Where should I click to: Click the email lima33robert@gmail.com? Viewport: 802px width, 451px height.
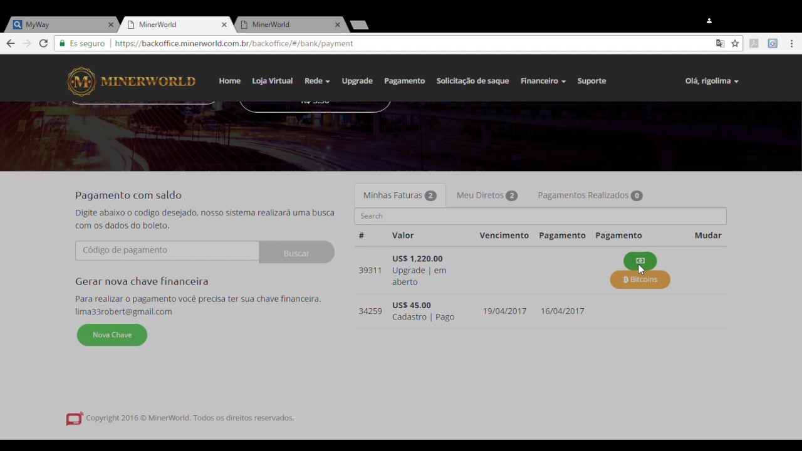click(x=123, y=311)
